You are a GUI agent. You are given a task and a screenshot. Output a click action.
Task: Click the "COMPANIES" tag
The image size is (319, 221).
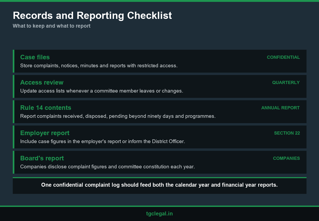pos(286,158)
